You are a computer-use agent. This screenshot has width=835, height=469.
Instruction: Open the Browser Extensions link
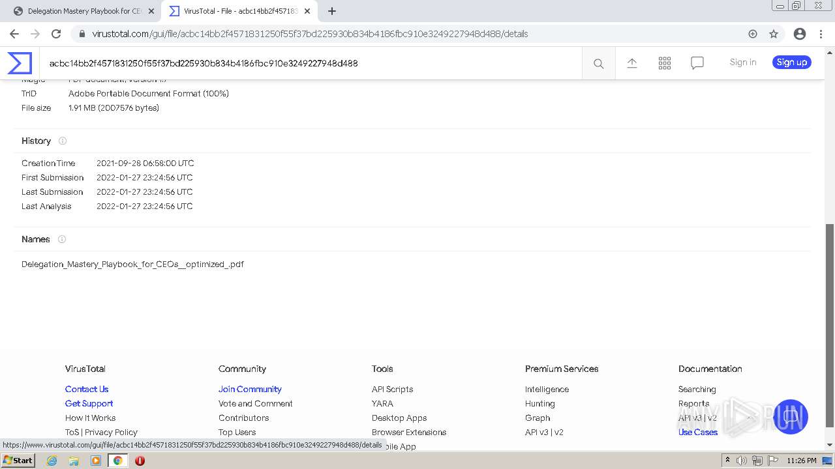pos(409,432)
